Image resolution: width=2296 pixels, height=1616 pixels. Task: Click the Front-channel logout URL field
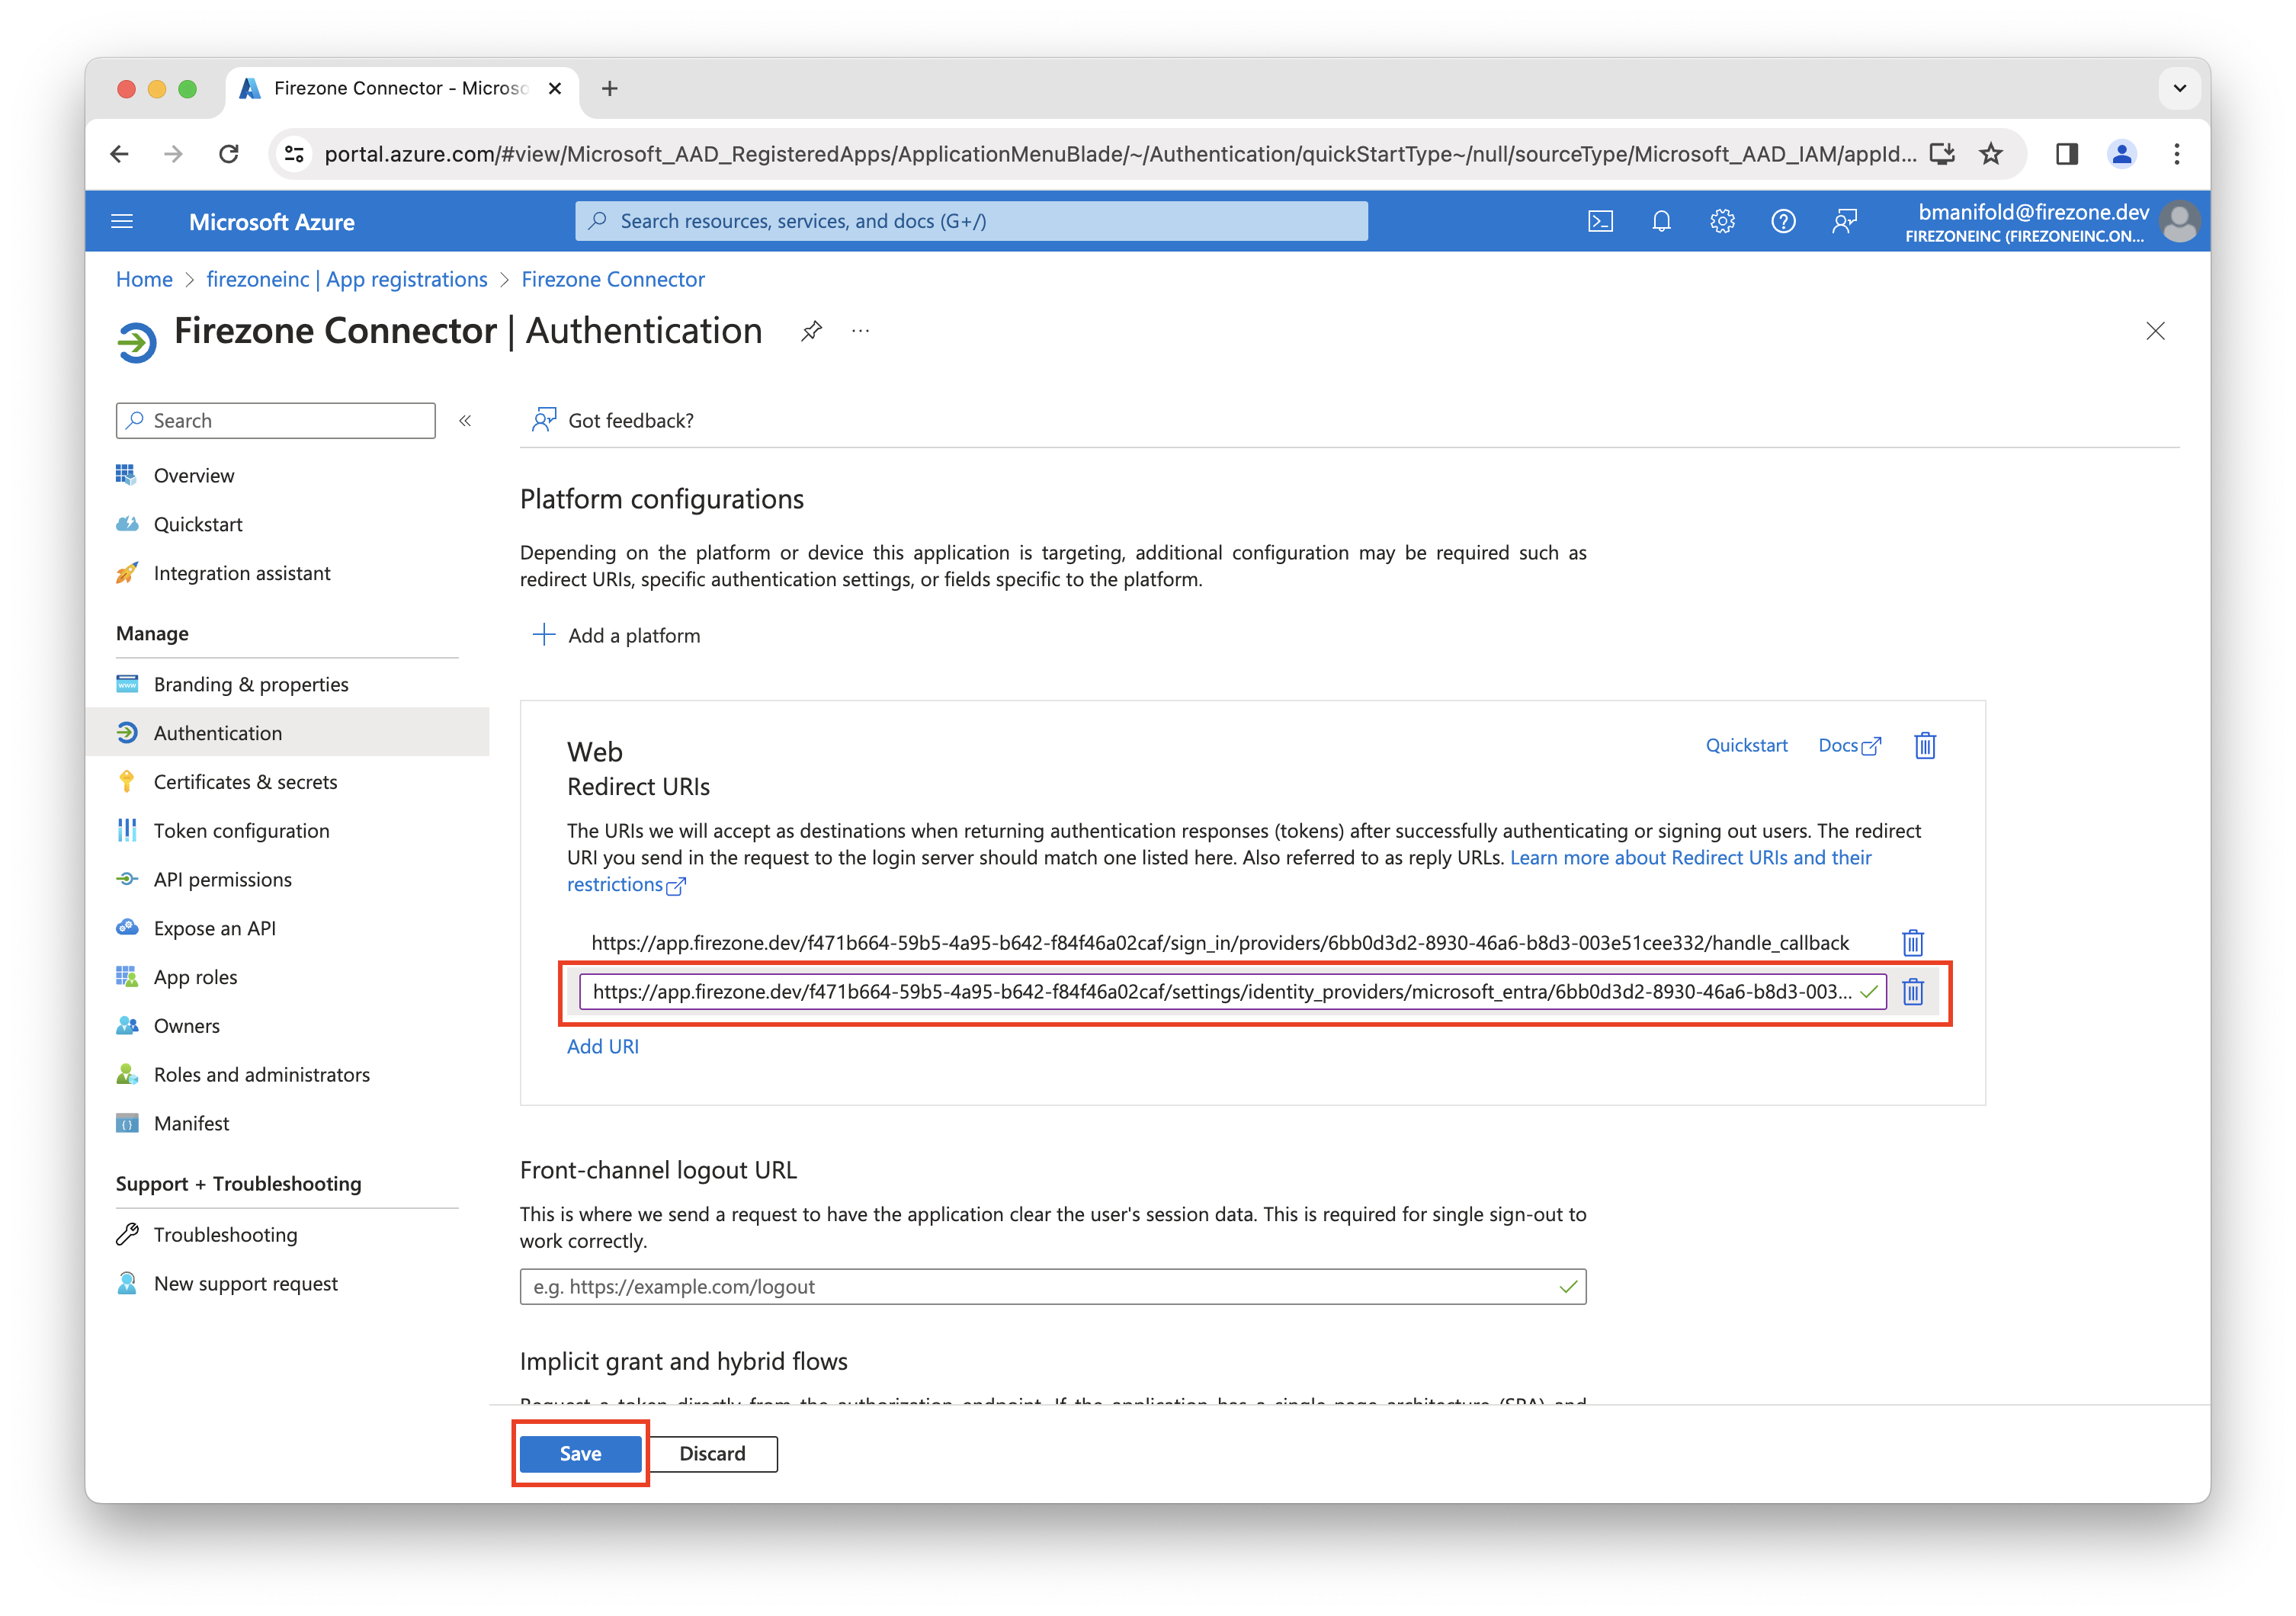point(1040,1286)
